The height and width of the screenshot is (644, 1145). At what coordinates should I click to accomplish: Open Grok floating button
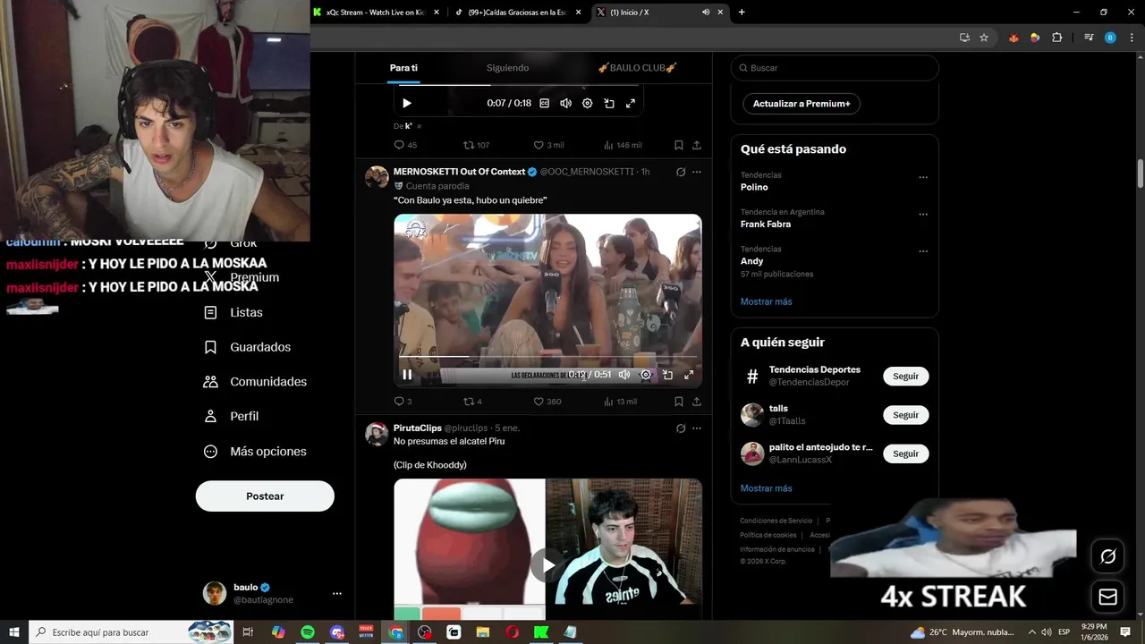pyautogui.click(x=1108, y=556)
